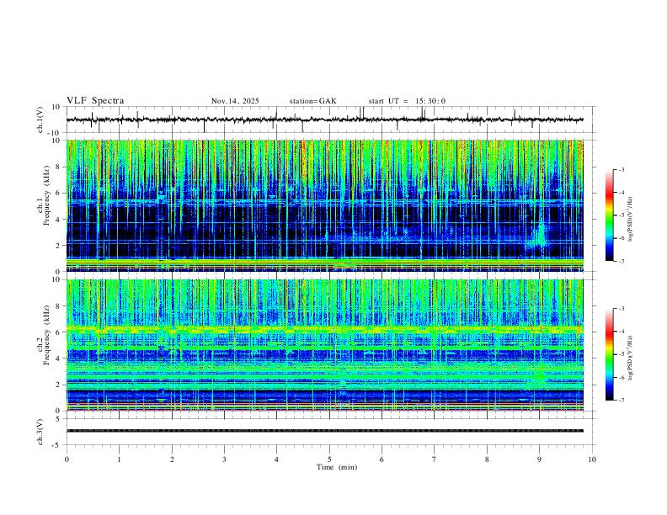The width and height of the screenshot is (667, 515).
Task: Click the ch.3 voltage trace band
Action: click(x=324, y=431)
